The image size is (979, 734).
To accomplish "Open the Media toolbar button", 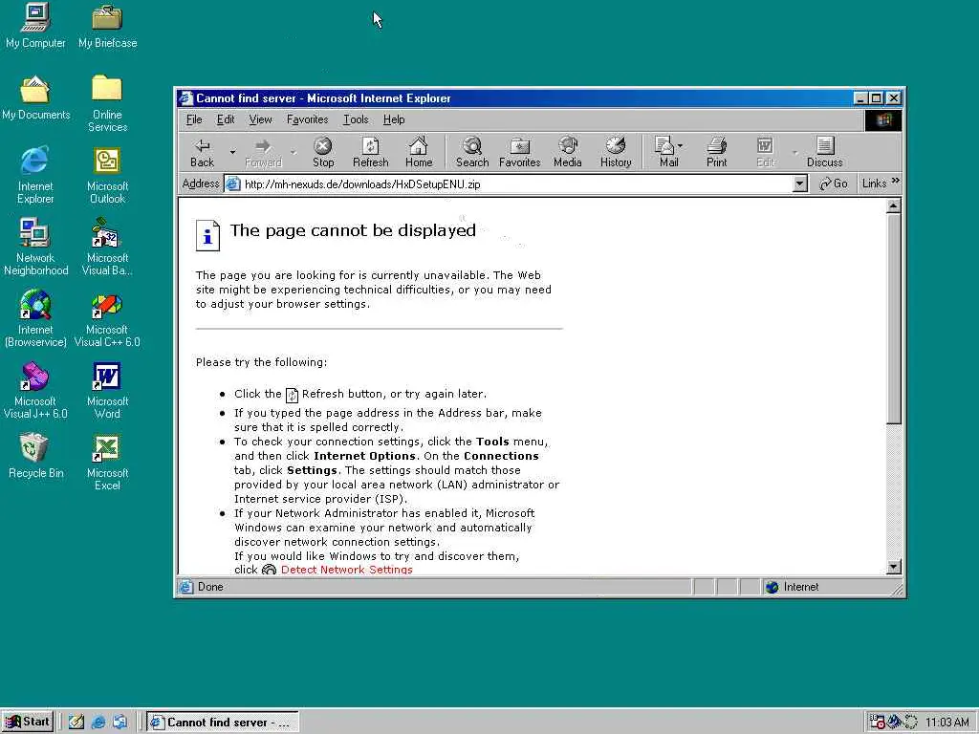I will click(x=568, y=153).
